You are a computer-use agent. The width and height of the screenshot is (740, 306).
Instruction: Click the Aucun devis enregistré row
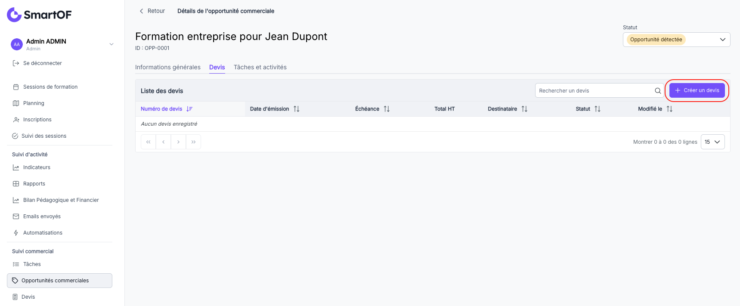point(433,124)
